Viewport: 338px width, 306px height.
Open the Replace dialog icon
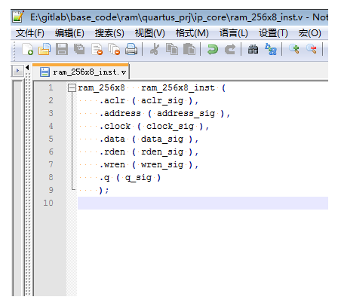click(271, 49)
